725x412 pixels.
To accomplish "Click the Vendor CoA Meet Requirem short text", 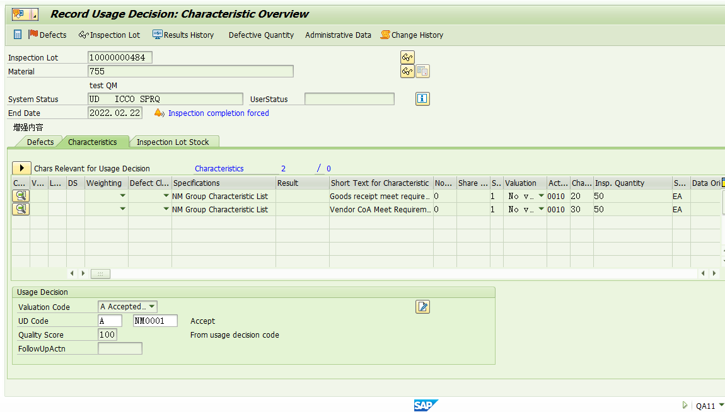I will click(x=380, y=210).
